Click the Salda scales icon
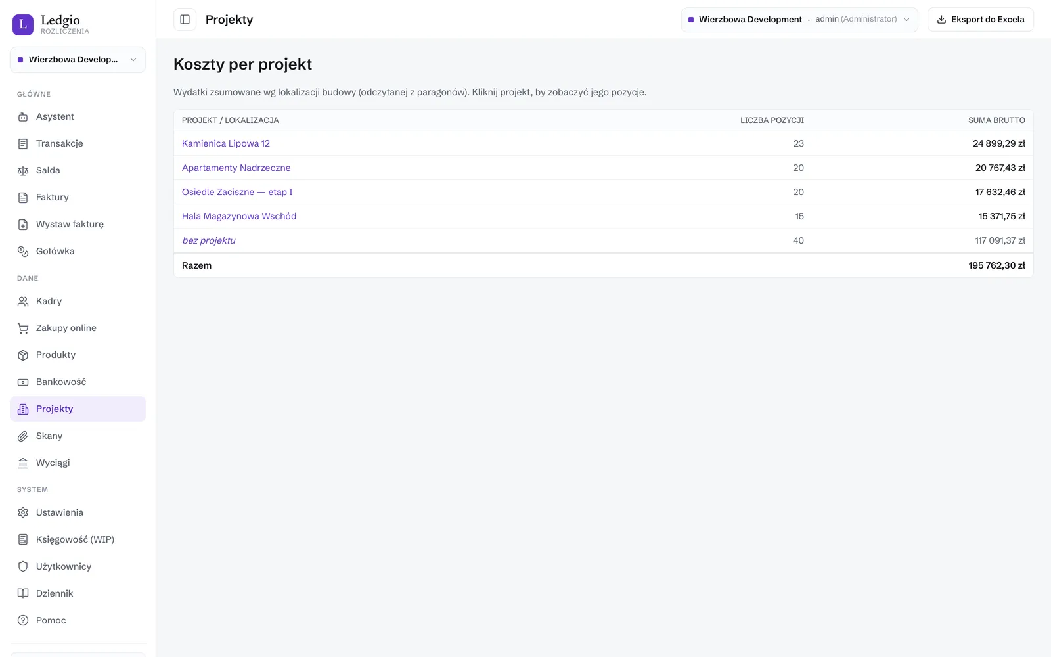 click(23, 171)
